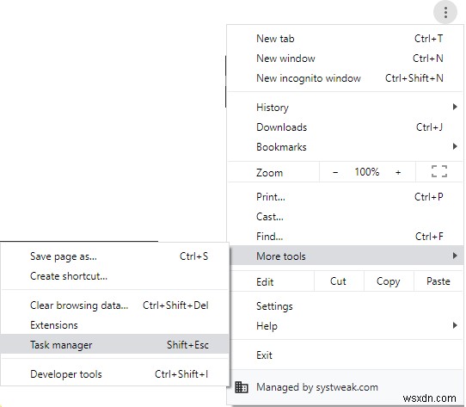The image size is (466, 407).
Task: Expand the History submenu arrow
Action: tap(455, 107)
